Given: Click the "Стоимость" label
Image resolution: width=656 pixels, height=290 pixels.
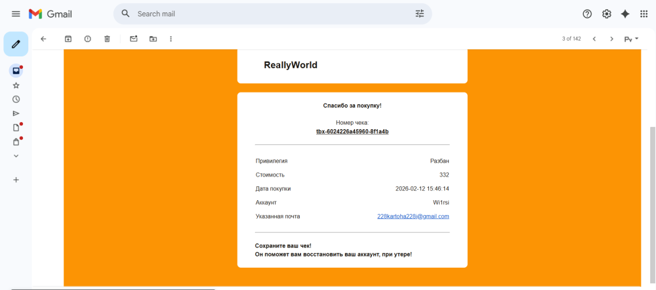Looking at the screenshot, I should pyautogui.click(x=270, y=175).
